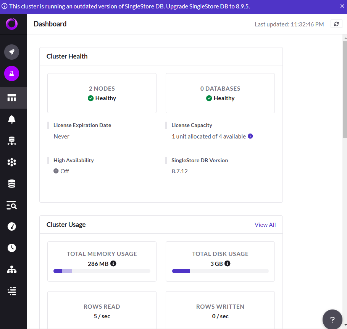Open the help question mark button

click(332, 319)
